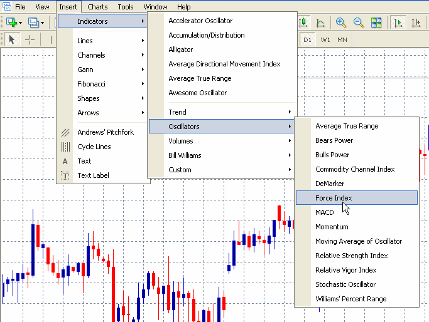Image resolution: width=429 pixels, height=322 pixels.
Task: Switch to W1 timeframe
Action: point(325,40)
